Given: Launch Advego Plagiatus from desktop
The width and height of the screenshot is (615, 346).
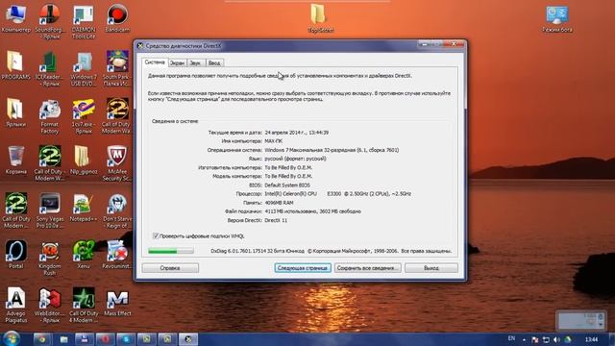Looking at the screenshot, I should coord(15,306).
